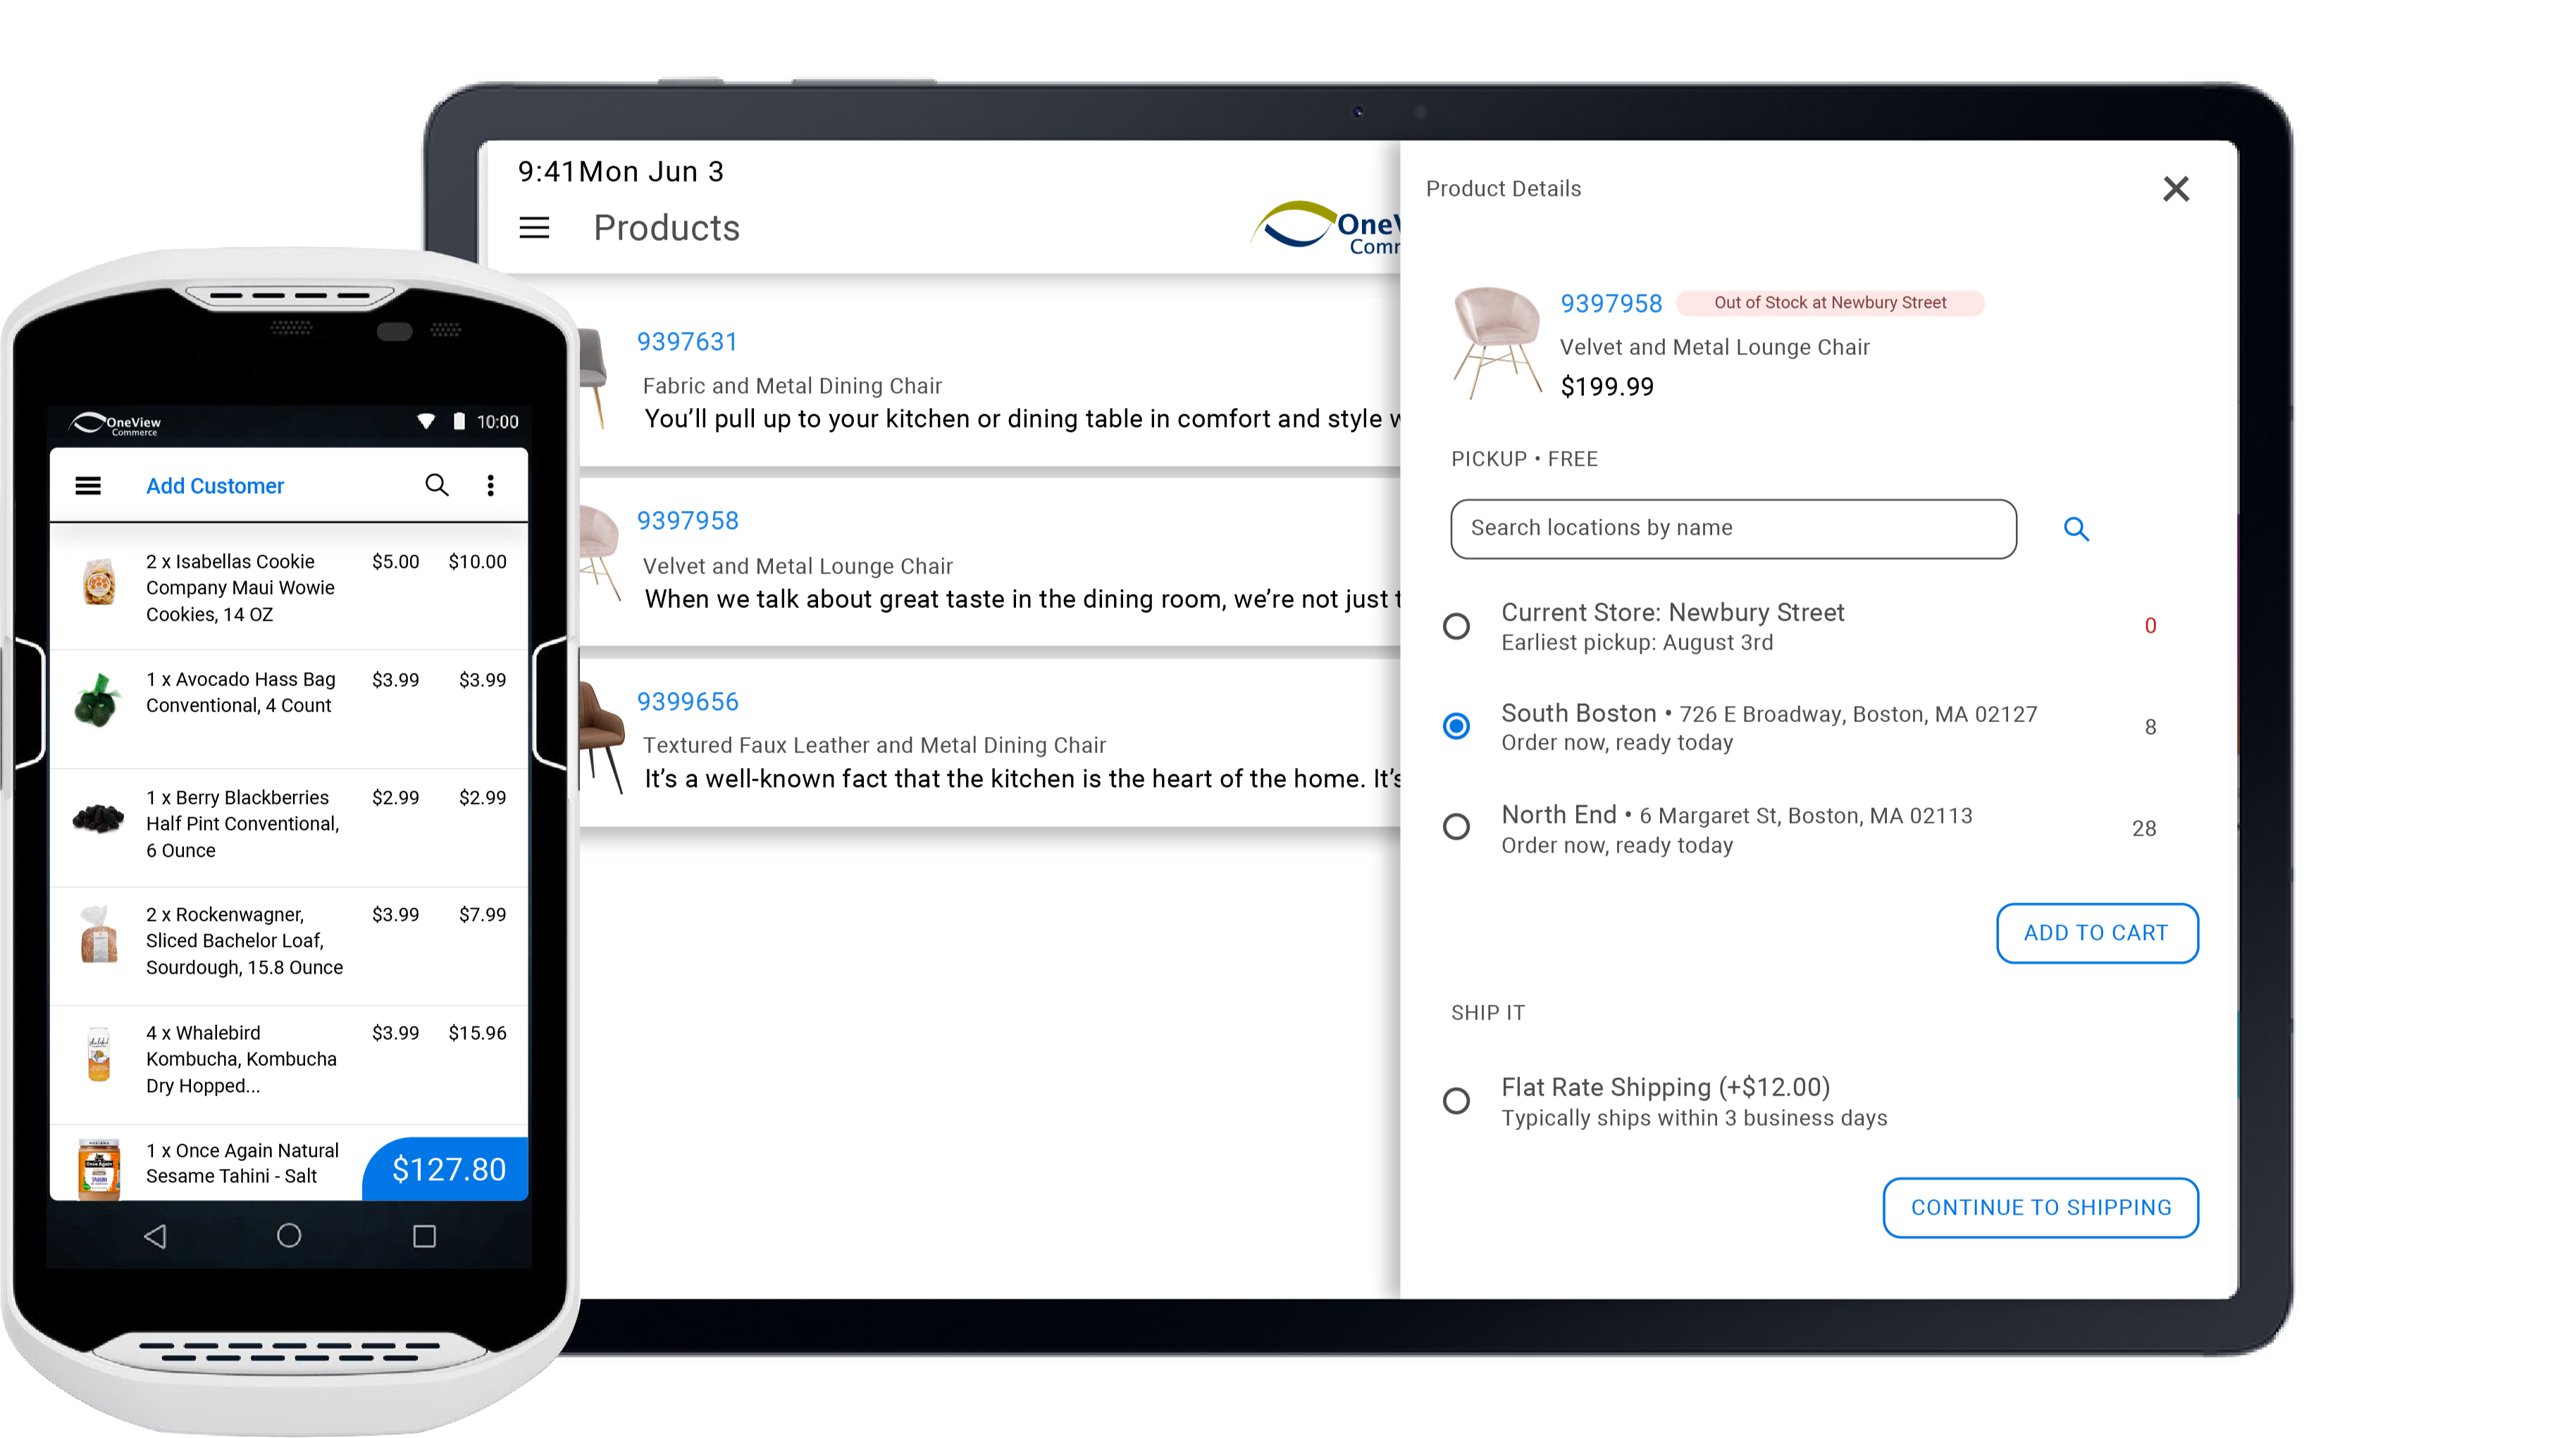Image resolution: width=2576 pixels, height=1438 pixels.
Task: Close the Product Details panel
Action: point(2176,188)
